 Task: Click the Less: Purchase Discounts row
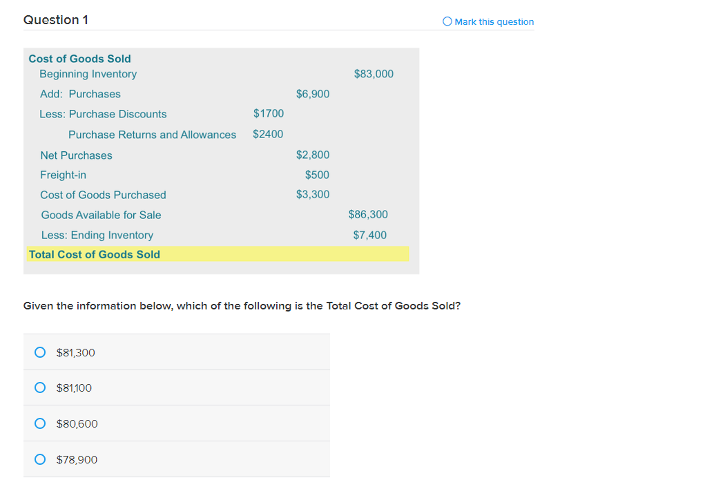(103, 114)
